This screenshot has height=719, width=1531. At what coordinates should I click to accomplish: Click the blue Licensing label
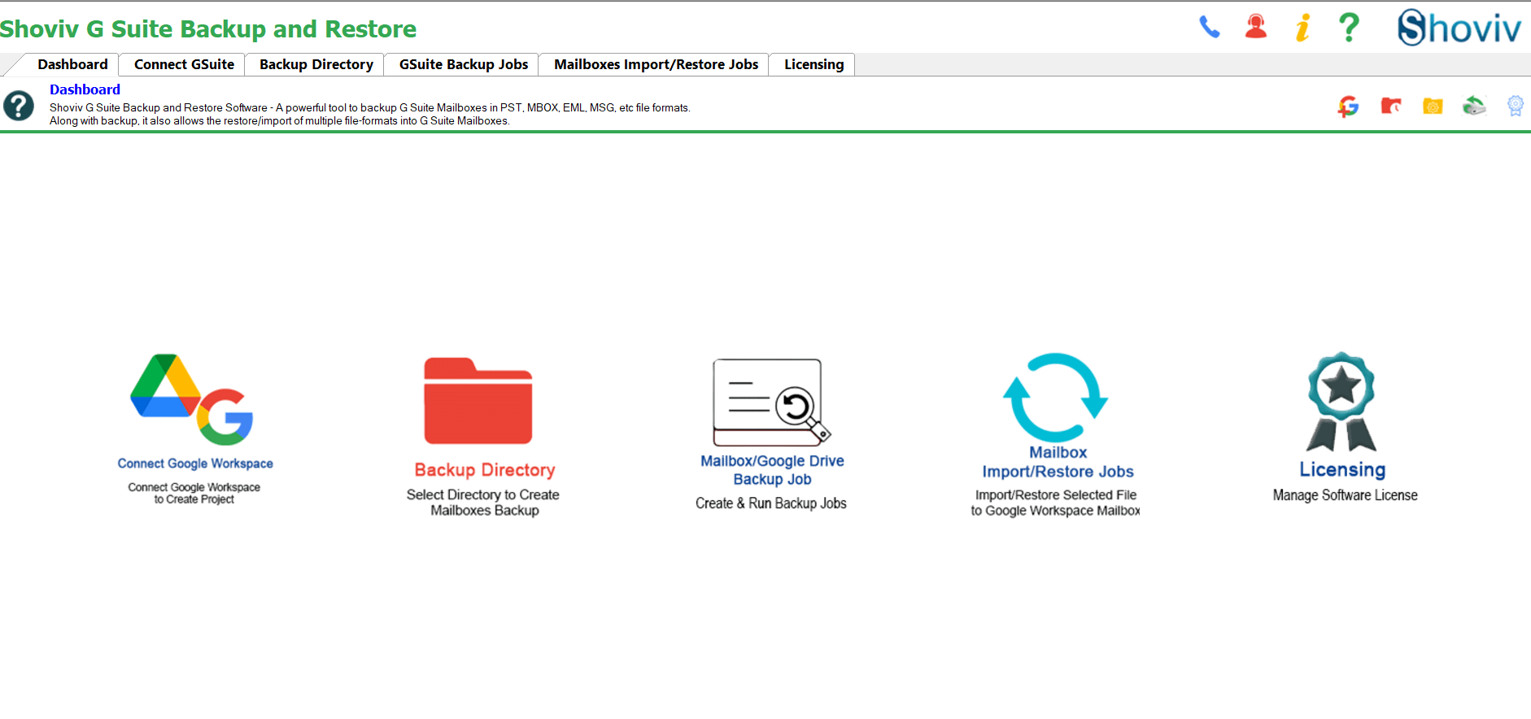(x=1342, y=469)
